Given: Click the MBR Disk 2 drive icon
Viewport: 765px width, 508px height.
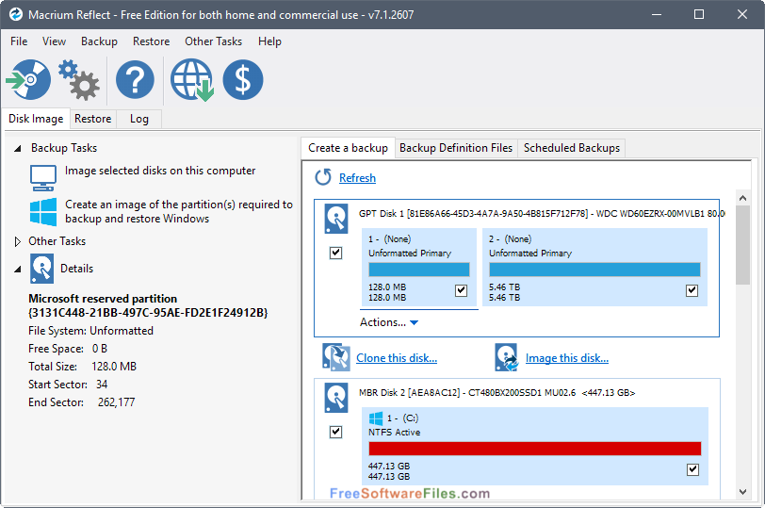Looking at the screenshot, I should coord(336,398).
